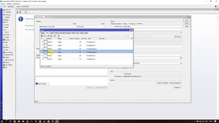Click the 2GHz Network Name field
This screenshot has width=219, height=123.
62,27
